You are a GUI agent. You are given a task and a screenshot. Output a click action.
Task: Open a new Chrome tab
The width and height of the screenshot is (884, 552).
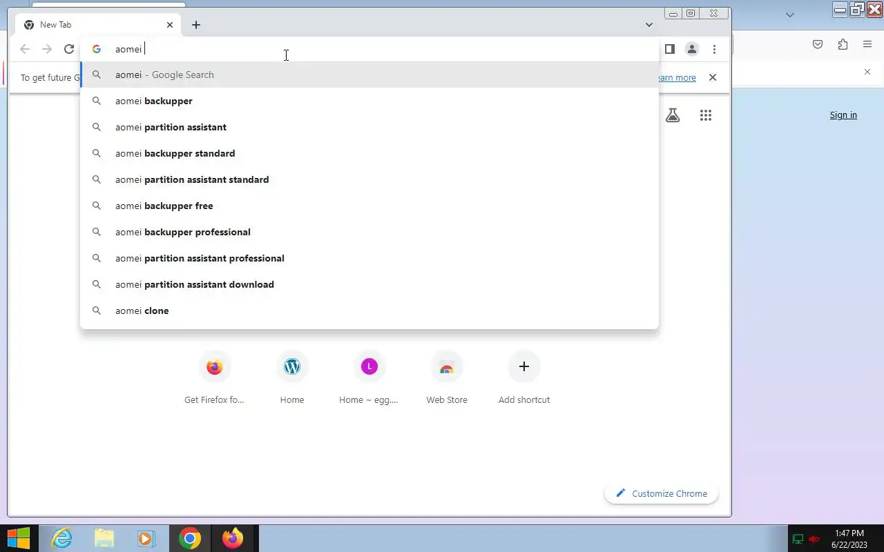tap(196, 25)
